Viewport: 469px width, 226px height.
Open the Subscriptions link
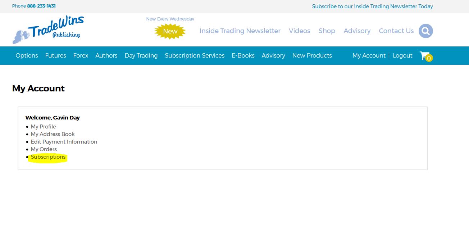click(x=48, y=157)
